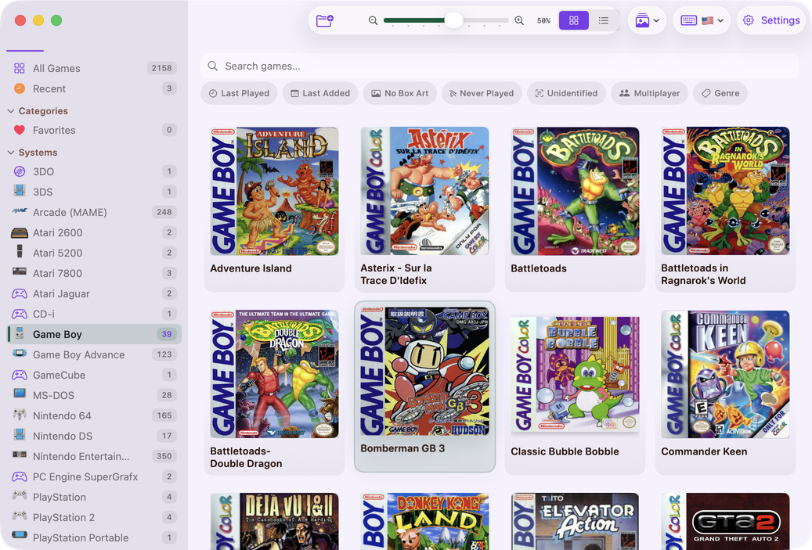Toggle the Multiplayer filter

point(649,93)
